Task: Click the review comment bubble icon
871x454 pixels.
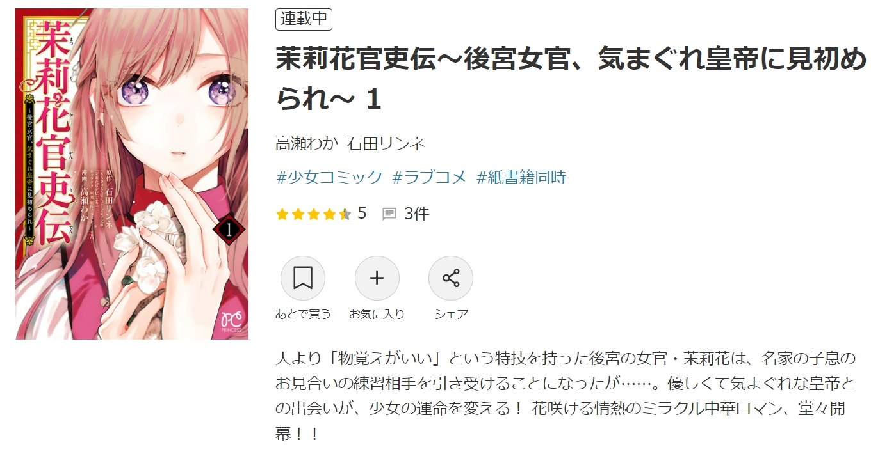Action: (389, 214)
